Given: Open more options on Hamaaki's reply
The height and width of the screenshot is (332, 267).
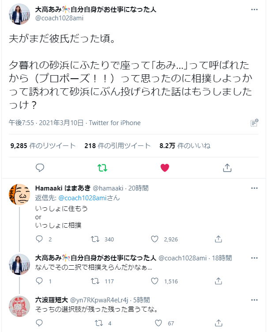Looking at the screenshot, I should (x=254, y=188).
